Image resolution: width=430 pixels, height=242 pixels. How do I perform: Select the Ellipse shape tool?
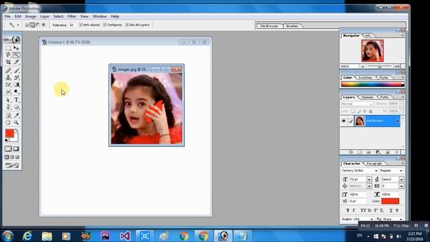16,107
